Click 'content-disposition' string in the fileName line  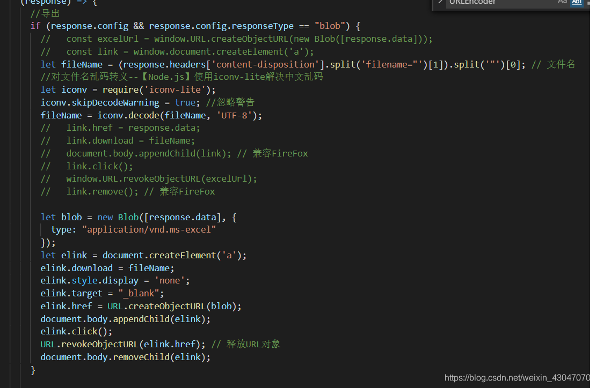pos(265,64)
